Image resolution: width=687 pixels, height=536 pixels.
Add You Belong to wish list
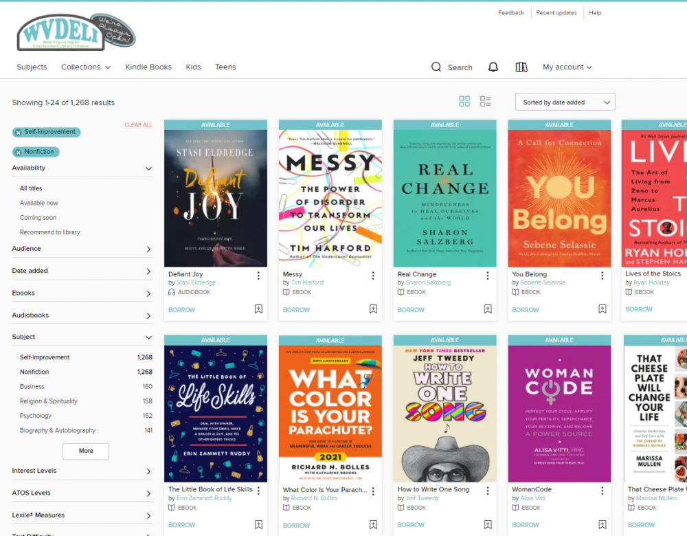point(602,309)
